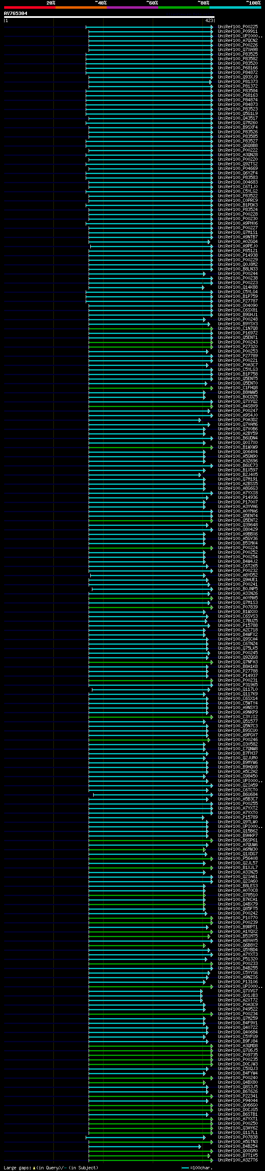
Task: Select the UniRef100_P84872 label
Action: click(238, 72)
